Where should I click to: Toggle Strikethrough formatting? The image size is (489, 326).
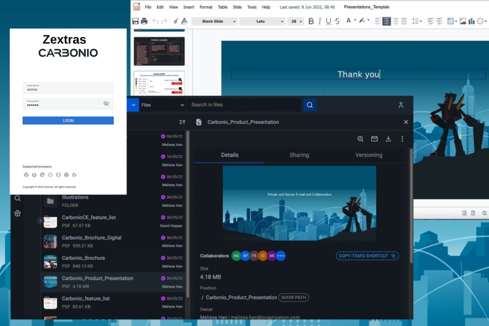pyautogui.click(x=337, y=21)
